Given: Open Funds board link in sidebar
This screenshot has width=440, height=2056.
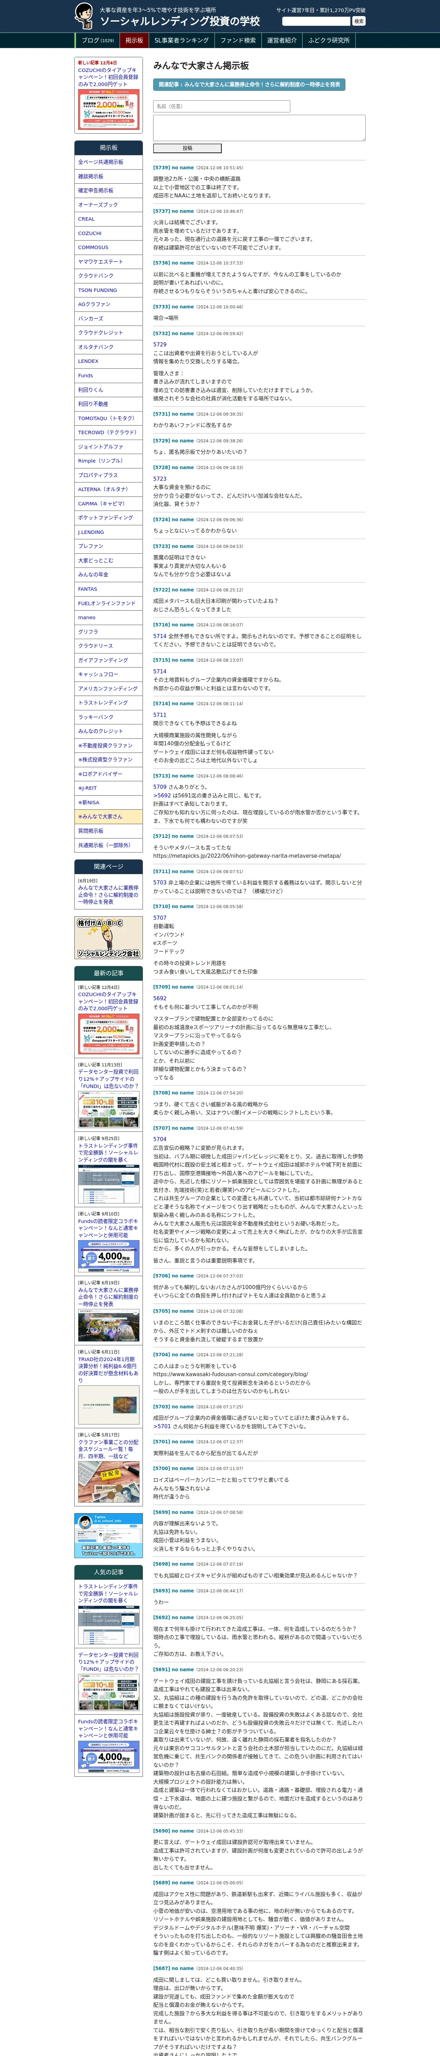Looking at the screenshot, I should click(x=109, y=375).
